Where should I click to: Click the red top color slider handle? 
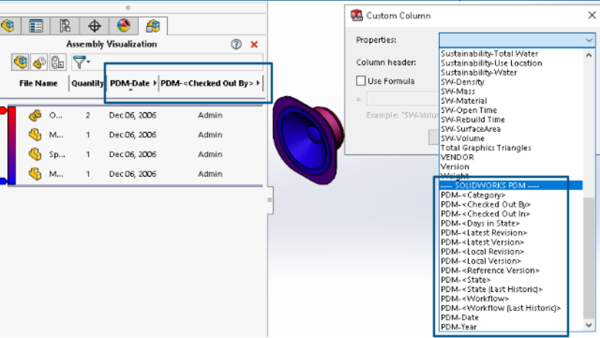click(3, 111)
